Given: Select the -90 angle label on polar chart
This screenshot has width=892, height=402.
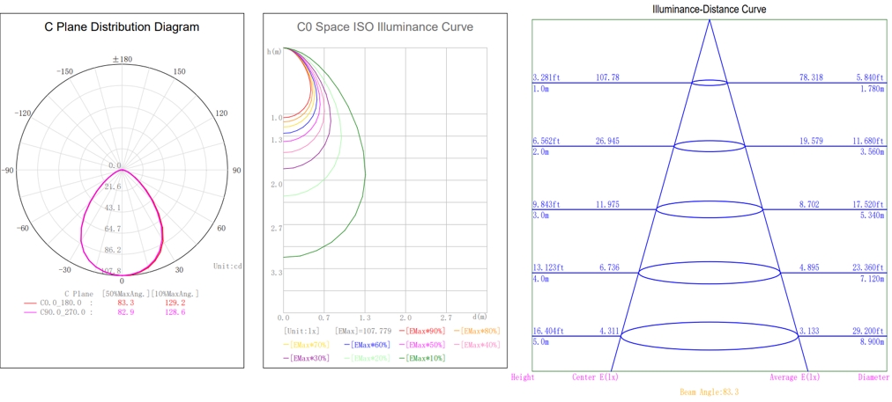Looking at the screenshot, I should (7, 171).
